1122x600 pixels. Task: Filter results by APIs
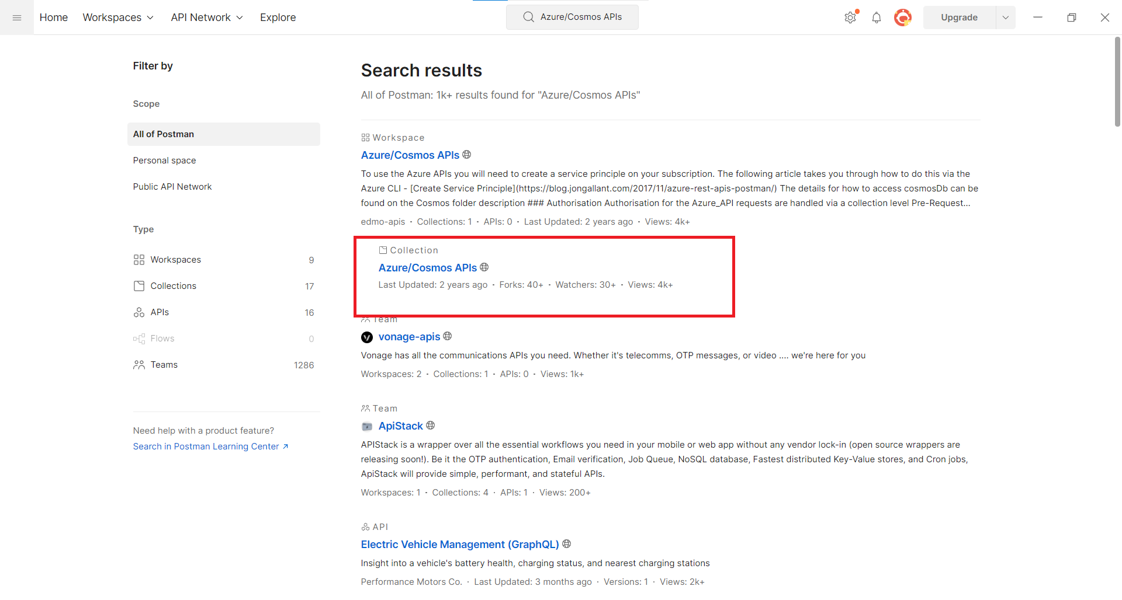point(224,312)
